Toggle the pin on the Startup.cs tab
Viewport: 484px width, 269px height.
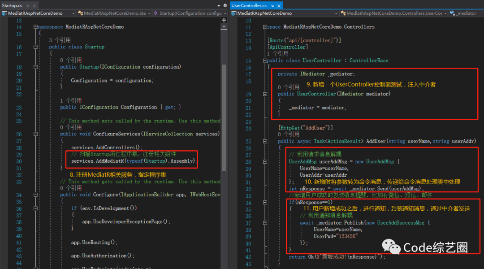tap(28, 6)
